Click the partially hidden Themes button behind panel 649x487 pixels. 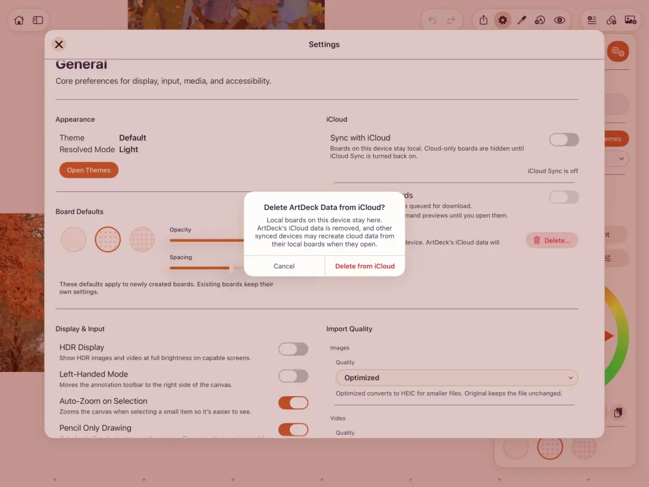pos(617,139)
